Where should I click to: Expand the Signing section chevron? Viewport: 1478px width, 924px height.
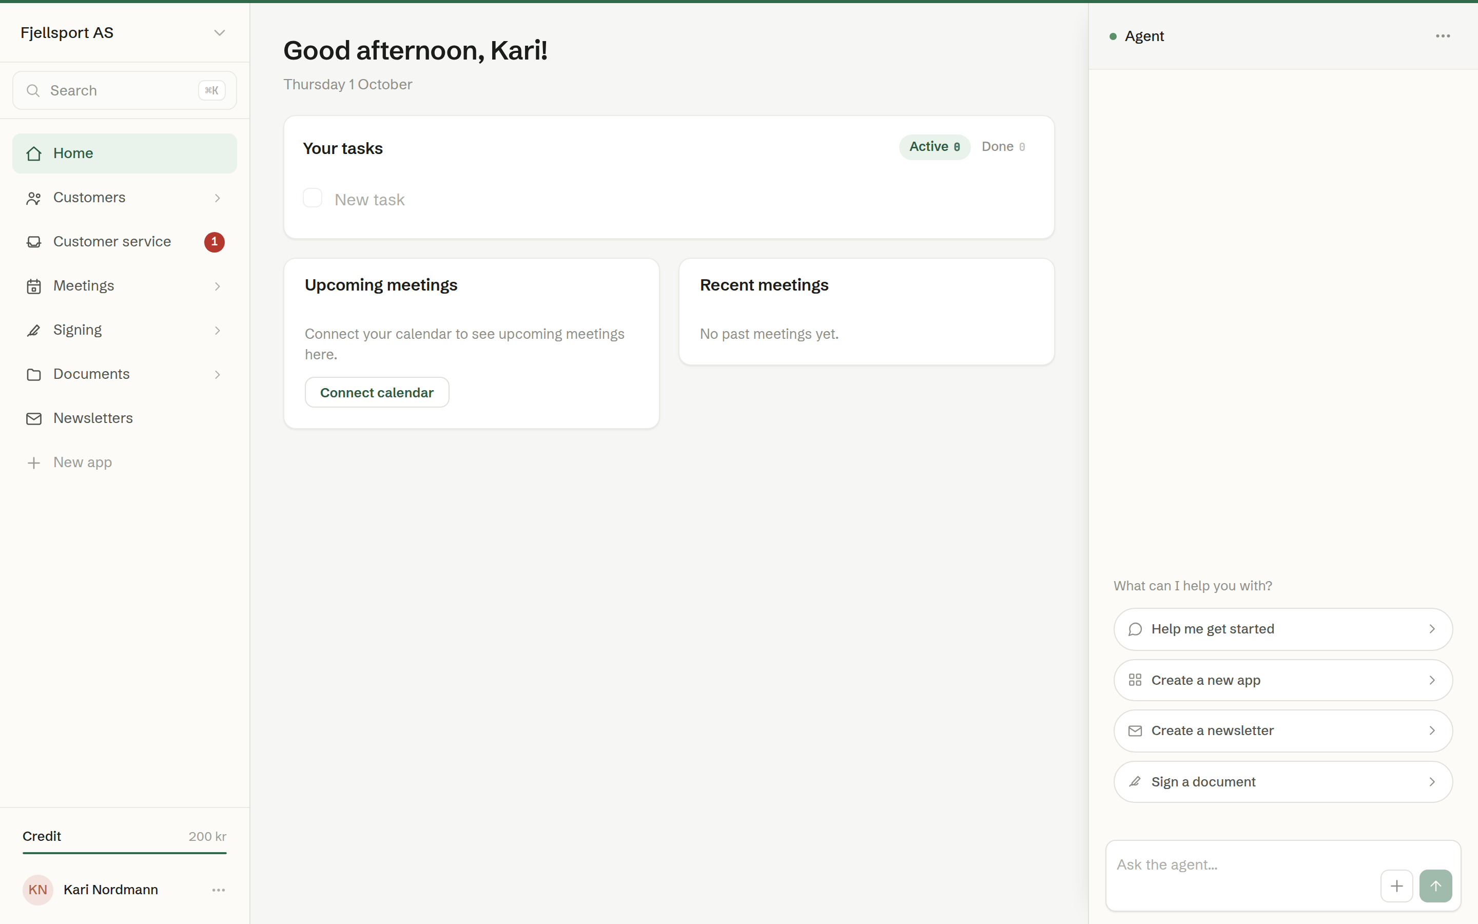(218, 330)
